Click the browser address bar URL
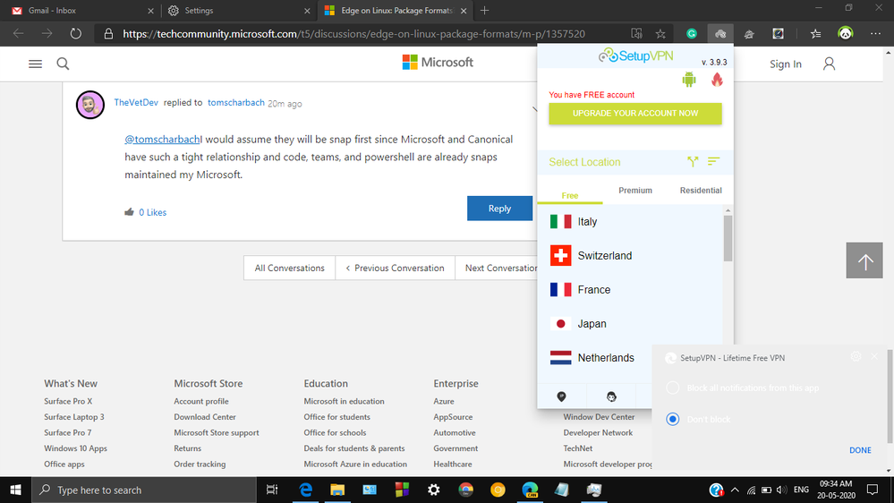894x503 pixels. click(353, 34)
